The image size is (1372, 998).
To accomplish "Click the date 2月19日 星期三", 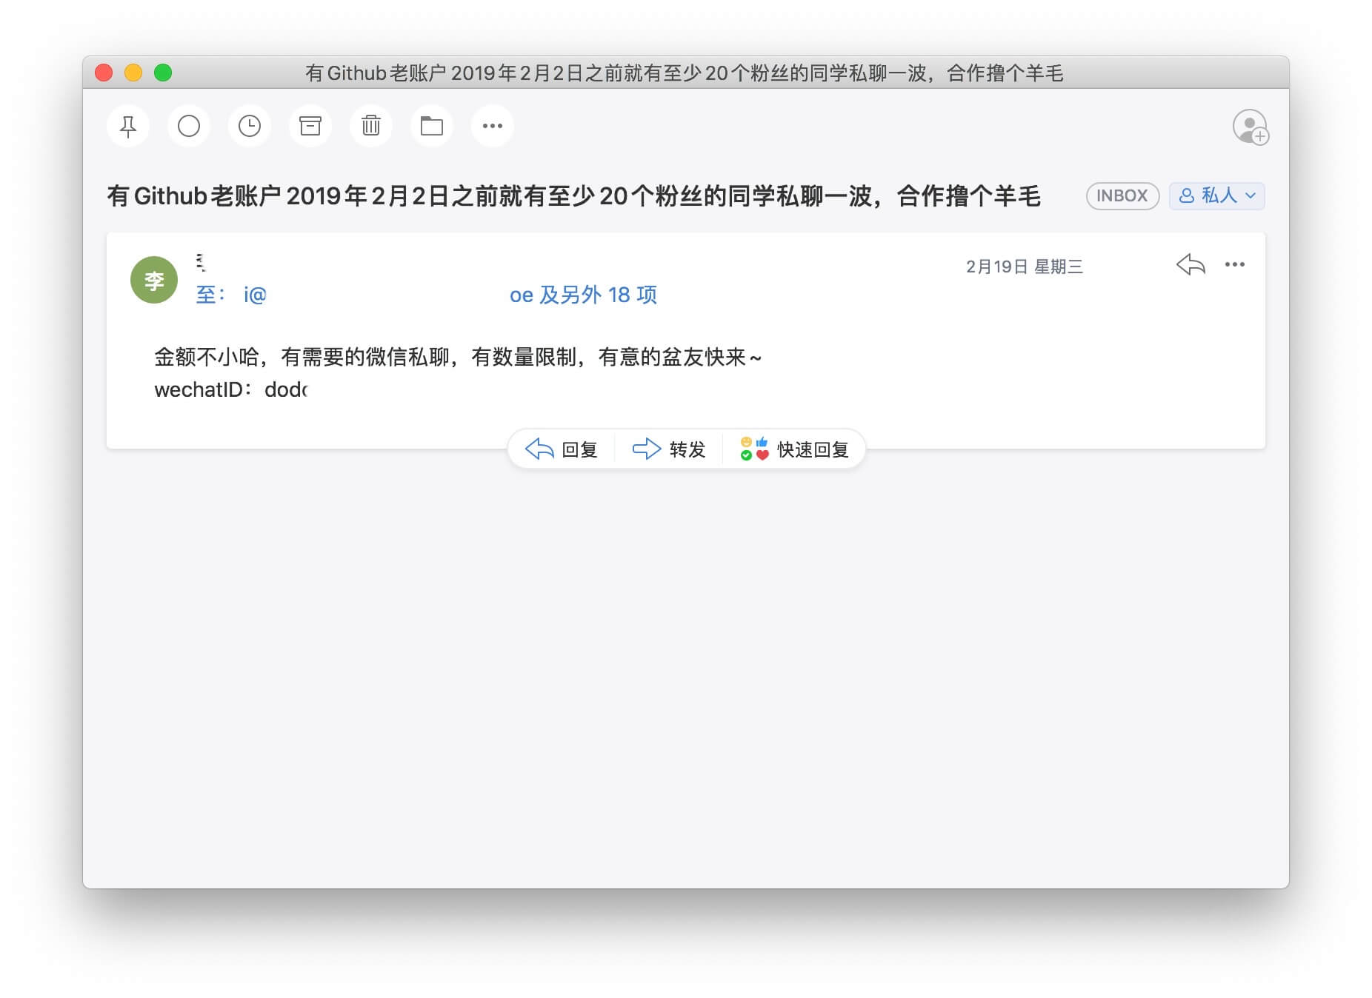I will pos(1024,267).
